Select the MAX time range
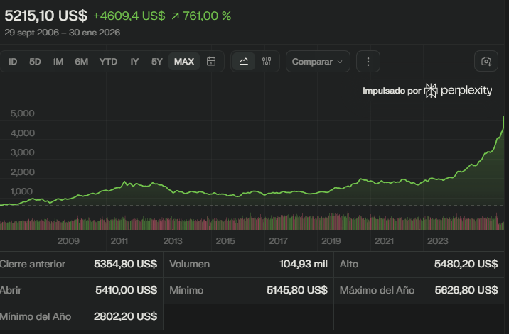Image resolution: width=509 pixels, height=334 pixels. pos(184,62)
